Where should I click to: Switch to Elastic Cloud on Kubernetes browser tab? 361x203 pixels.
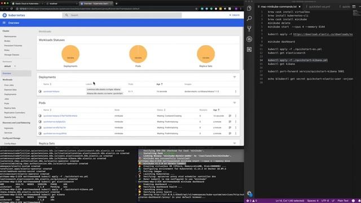tap(28, 4)
